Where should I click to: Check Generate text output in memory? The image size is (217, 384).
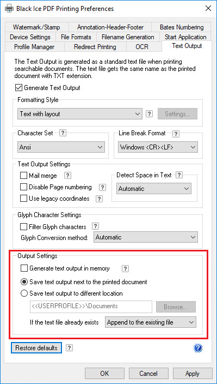24,268
